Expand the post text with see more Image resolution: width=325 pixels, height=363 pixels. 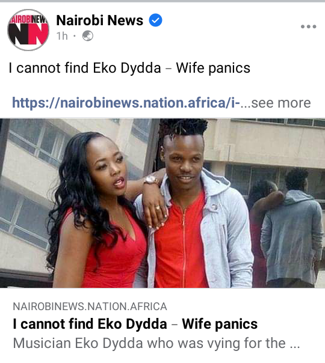tap(280, 103)
